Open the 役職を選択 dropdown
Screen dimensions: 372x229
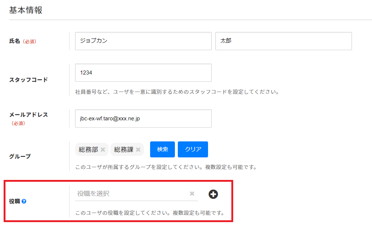[131, 194]
